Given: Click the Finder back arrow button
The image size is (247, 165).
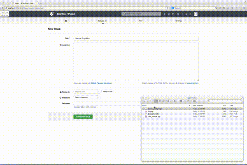Looking at the screenshot, I should (x=144, y=101).
